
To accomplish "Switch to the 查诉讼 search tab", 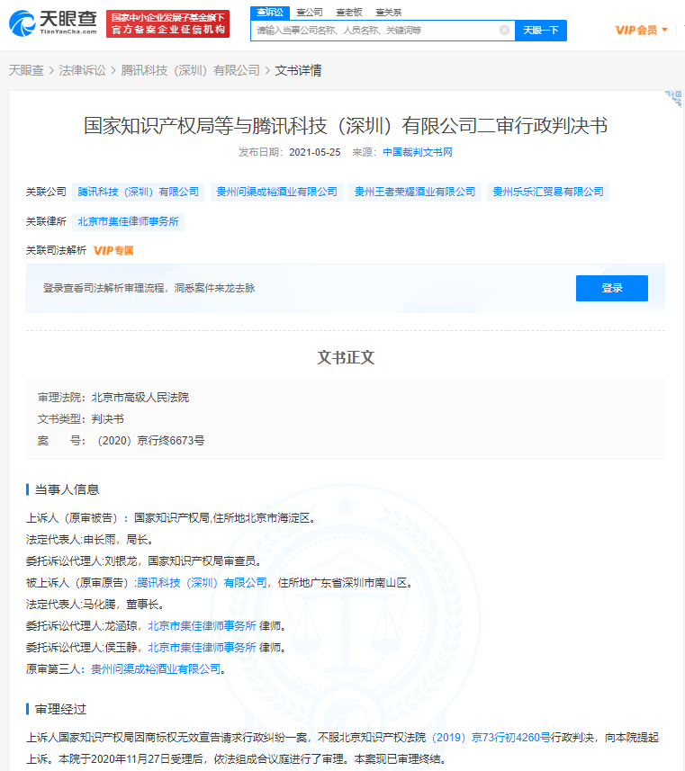I will (x=269, y=12).
